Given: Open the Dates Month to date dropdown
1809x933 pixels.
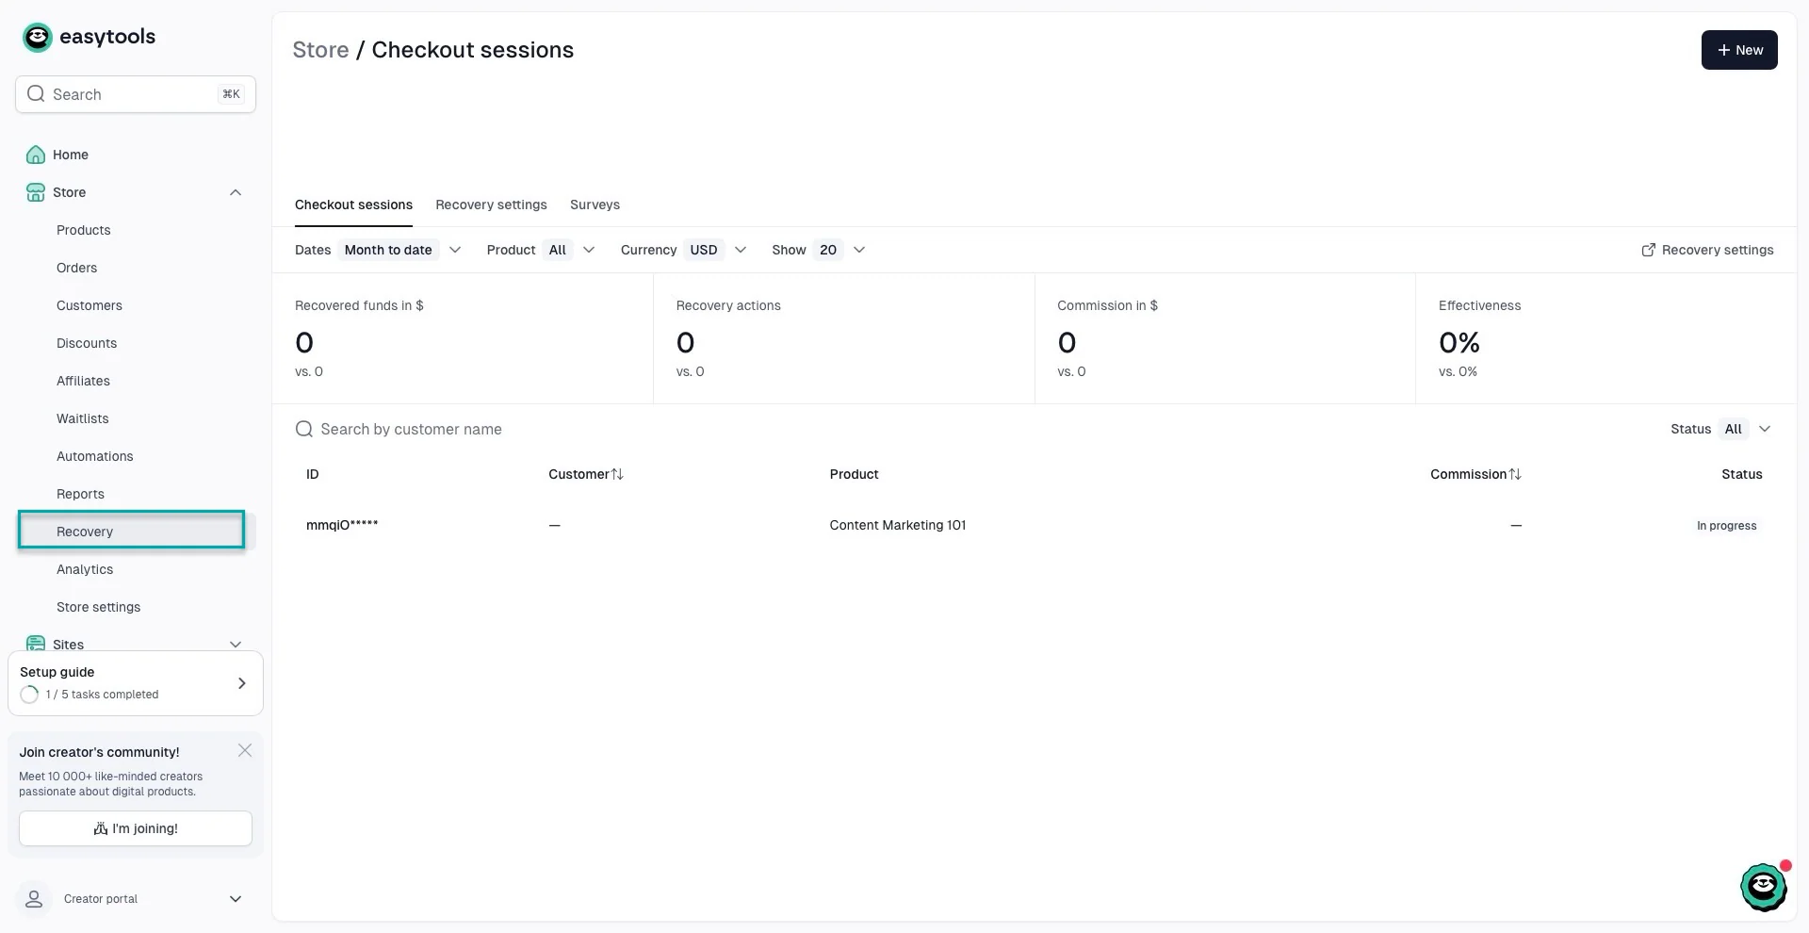Looking at the screenshot, I should [378, 250].
